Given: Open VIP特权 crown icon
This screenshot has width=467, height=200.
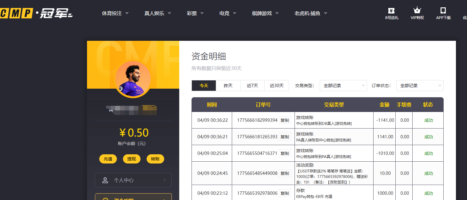Looking at the screenshot, I should click(417, 10).
